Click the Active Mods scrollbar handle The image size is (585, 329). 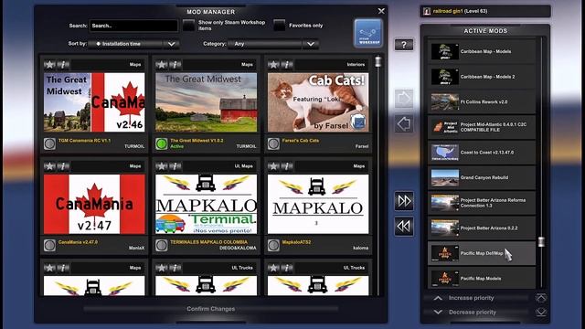[x=541, y=241]
